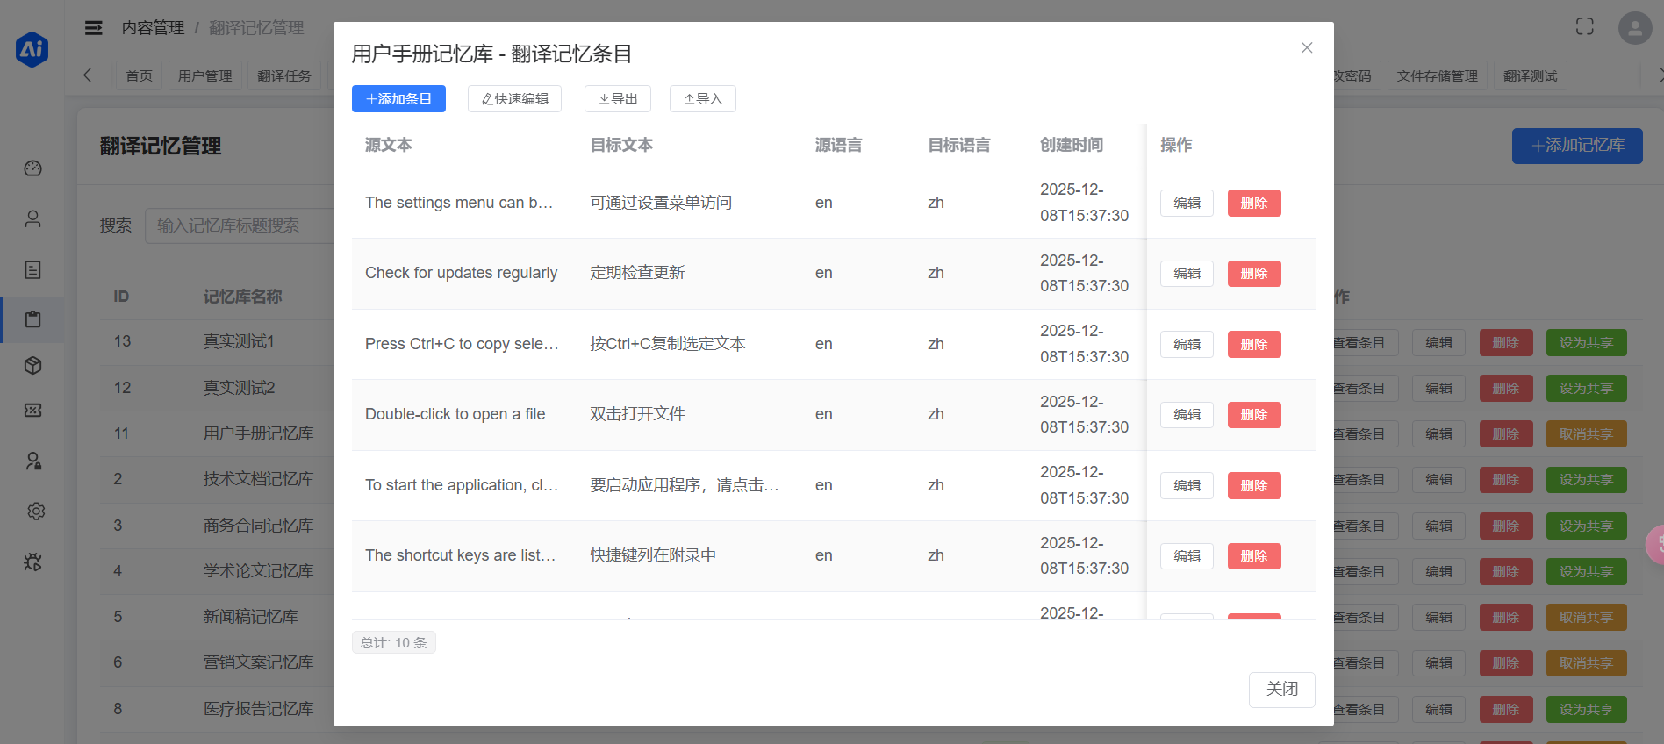Open the user role sidebar icon
The image size is (1664, 744).
(x=33, y=461)
